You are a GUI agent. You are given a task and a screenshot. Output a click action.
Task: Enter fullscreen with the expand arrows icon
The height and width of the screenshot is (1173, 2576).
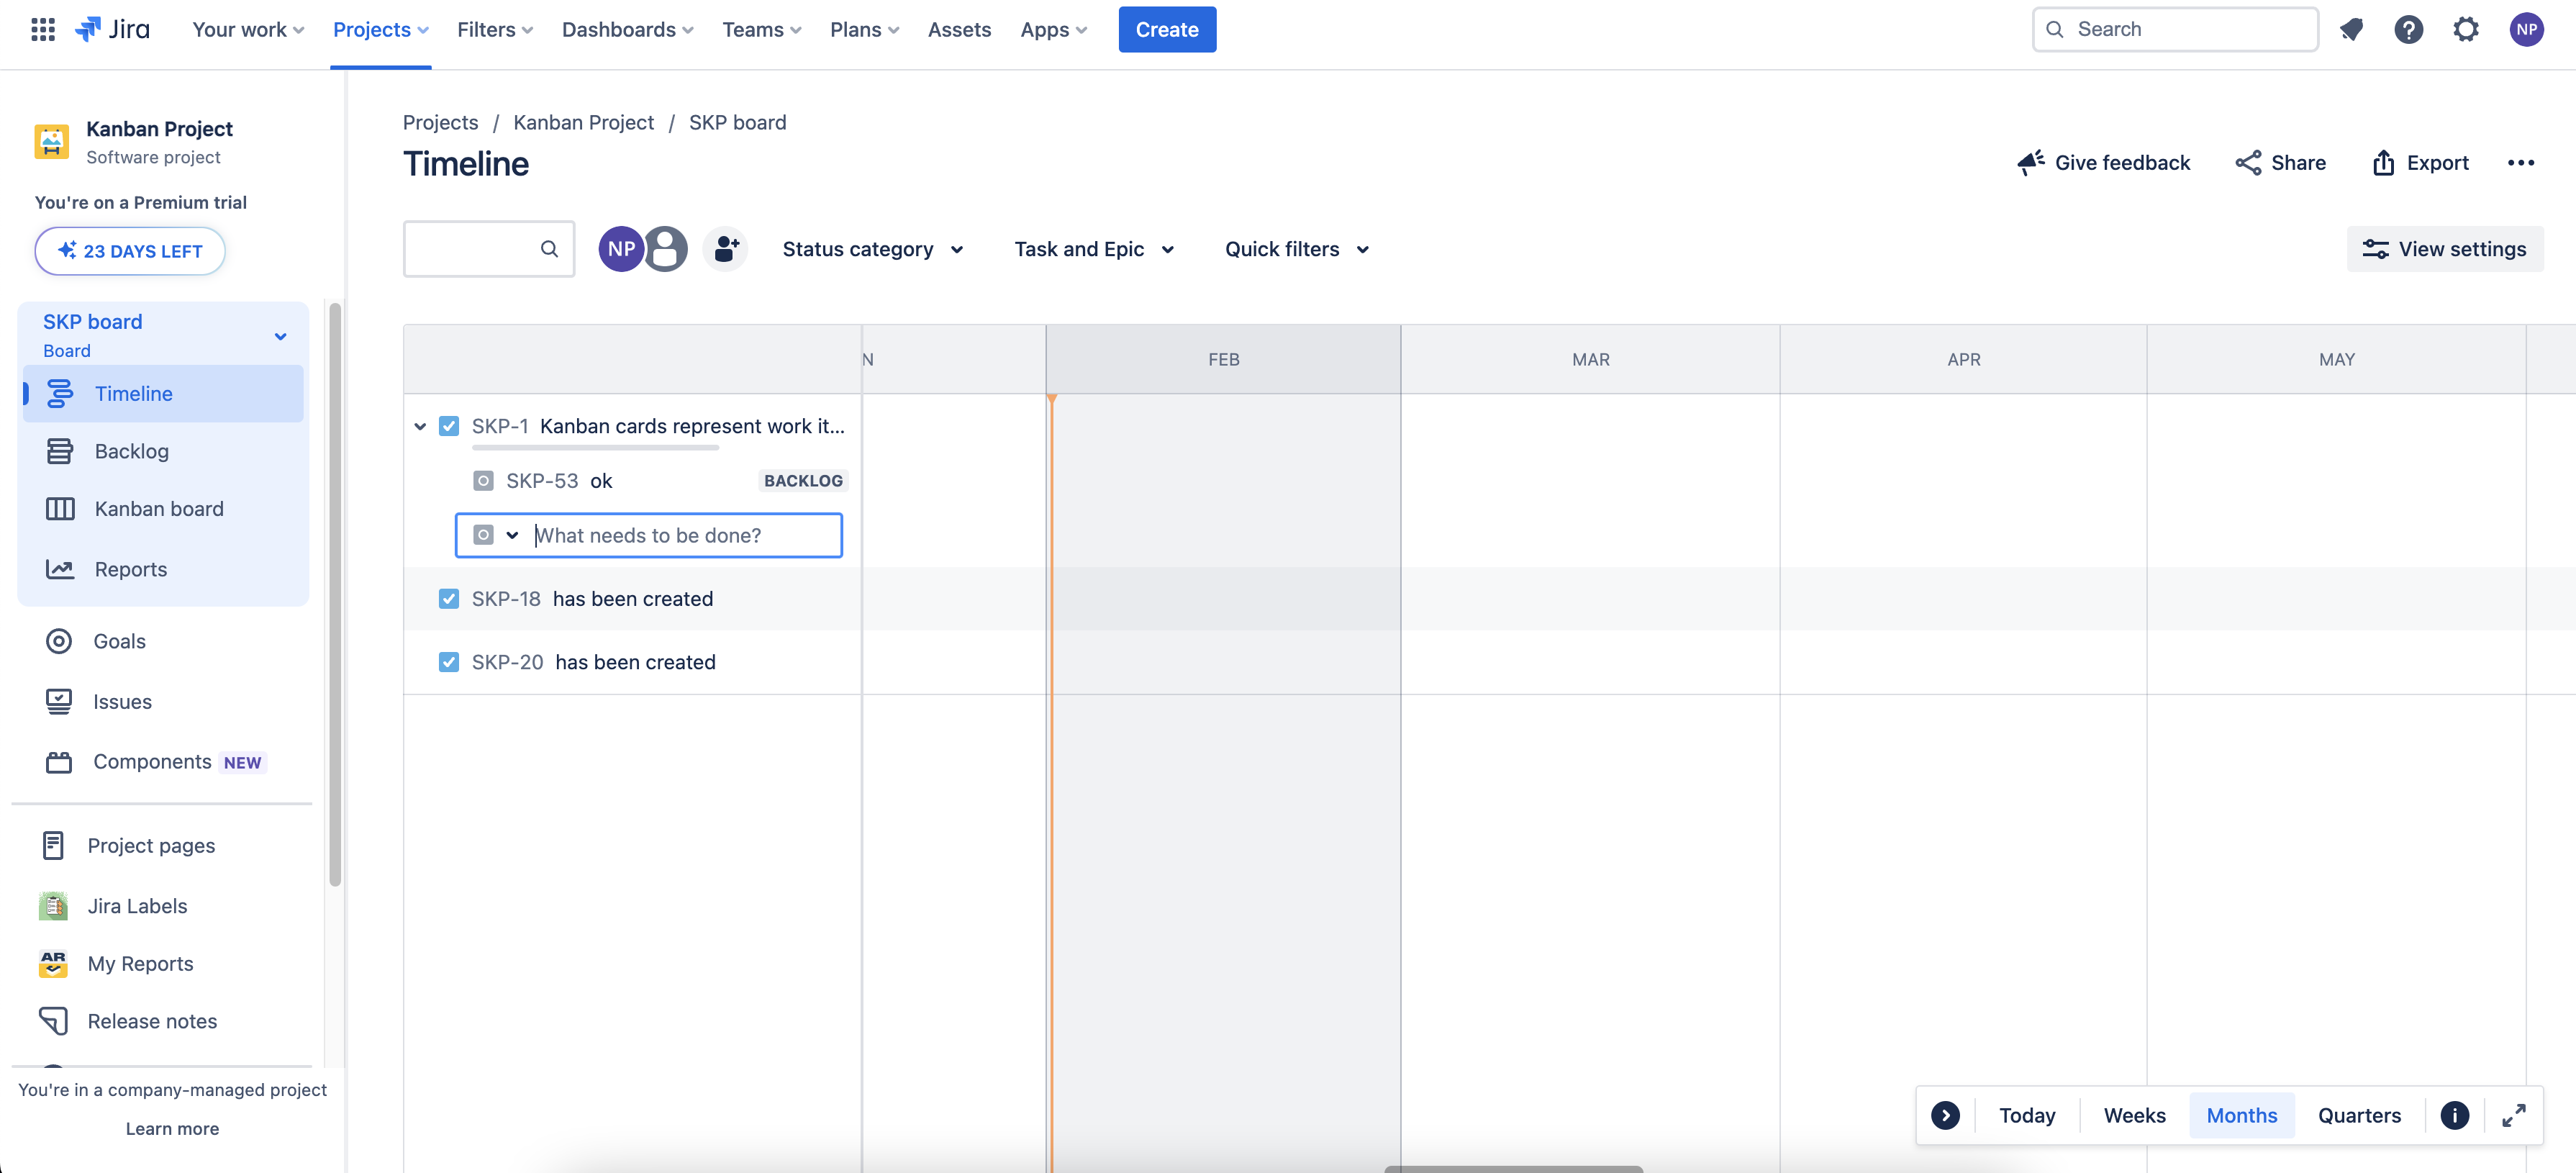pyautogui.click(x=2513, y=1115)
